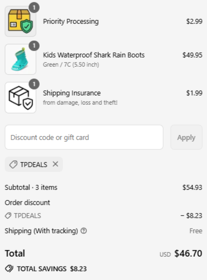Click the Shipping Insurance item name
The height and width of the screenshot is (280, 207).
[x=72, y=93]
